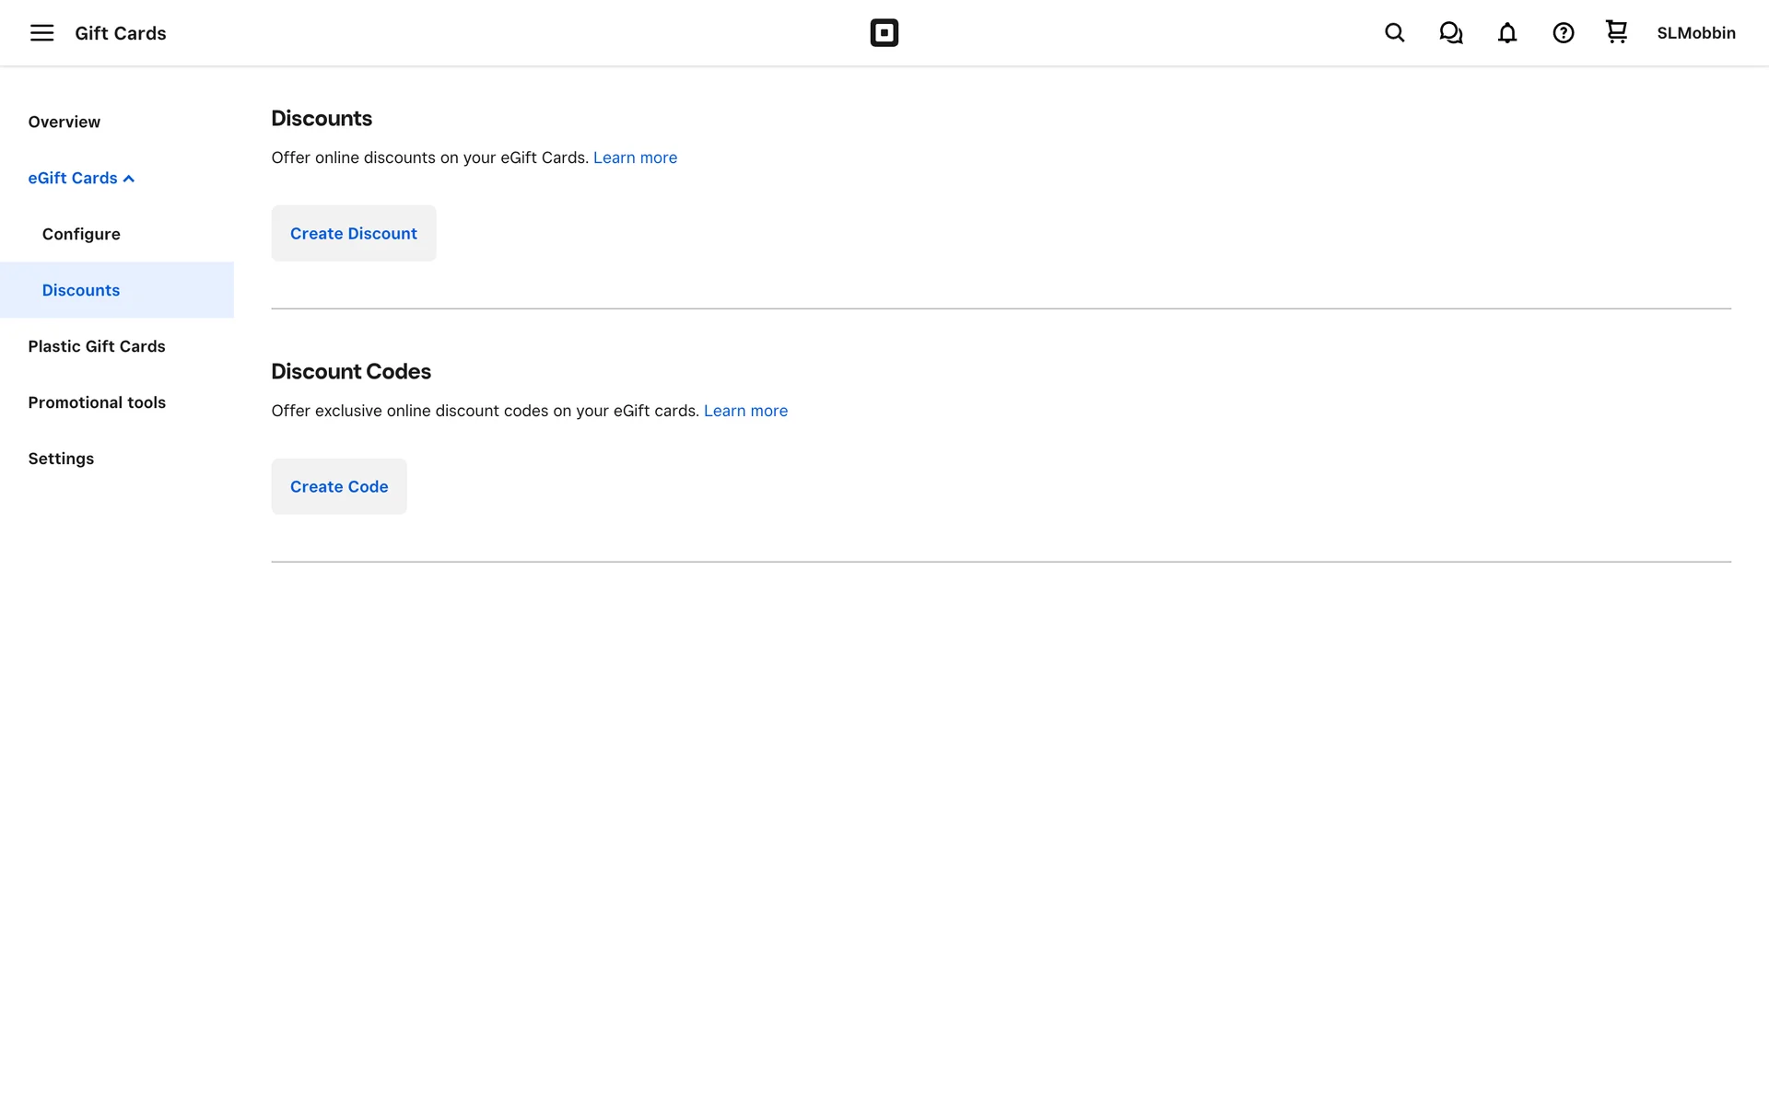Viewport: 1769px width, 1105px height.
Task: Open Configure under eGift Cards
Action: click(81, 234)
